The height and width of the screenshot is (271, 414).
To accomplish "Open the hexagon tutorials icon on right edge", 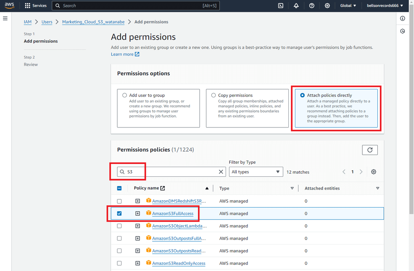I will (x=403, y=31).
